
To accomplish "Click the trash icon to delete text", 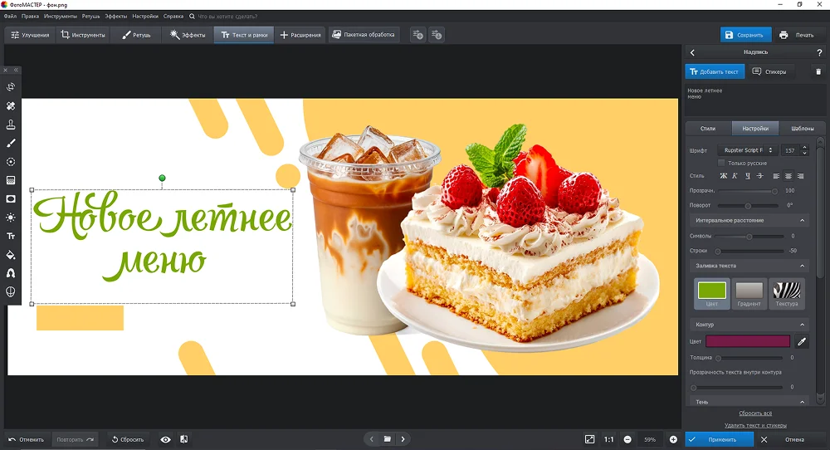I will pos(818,71).
